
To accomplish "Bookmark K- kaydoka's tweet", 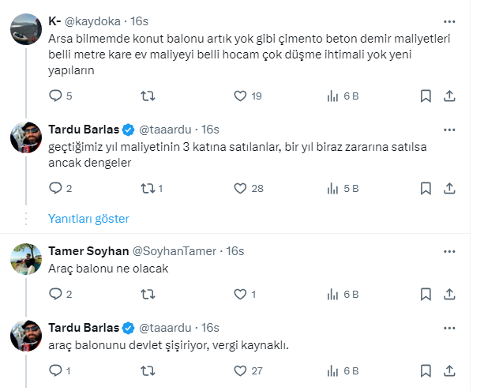I will pyautogui.click(x=426, y=96).
